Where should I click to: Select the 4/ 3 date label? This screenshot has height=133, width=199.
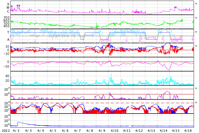[x=29, y=130]
